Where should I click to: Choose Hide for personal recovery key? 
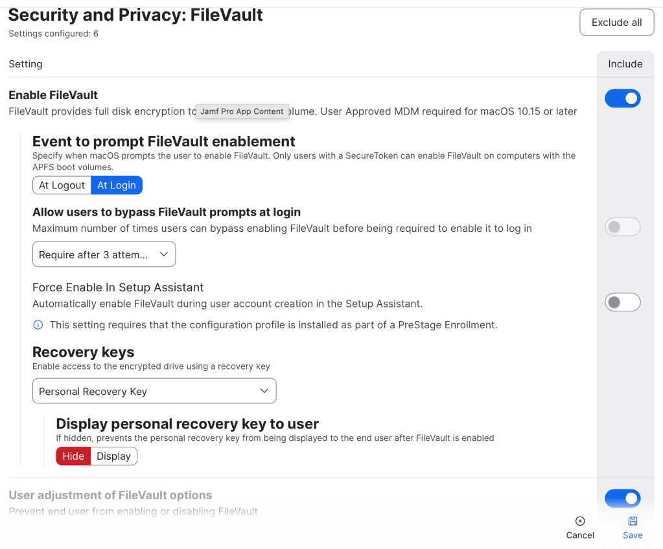pos(73,456)
